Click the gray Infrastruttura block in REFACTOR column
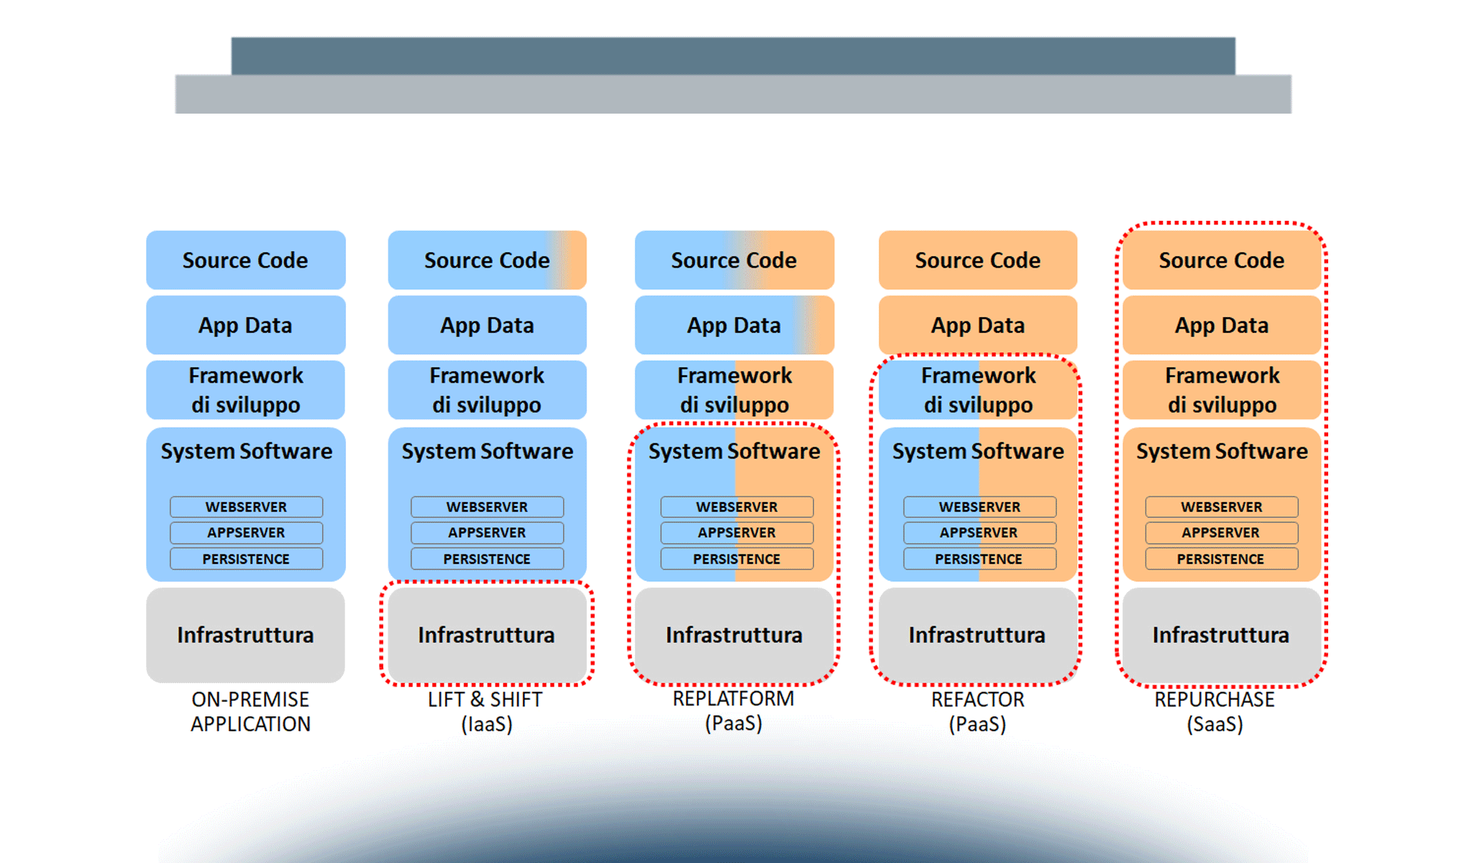Viewport: 1467px width, 863px height. tap(977, 635)
